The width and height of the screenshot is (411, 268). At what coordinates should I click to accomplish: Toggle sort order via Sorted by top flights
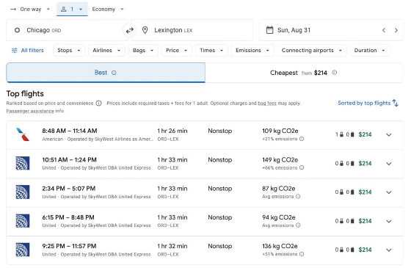point(368,103)
